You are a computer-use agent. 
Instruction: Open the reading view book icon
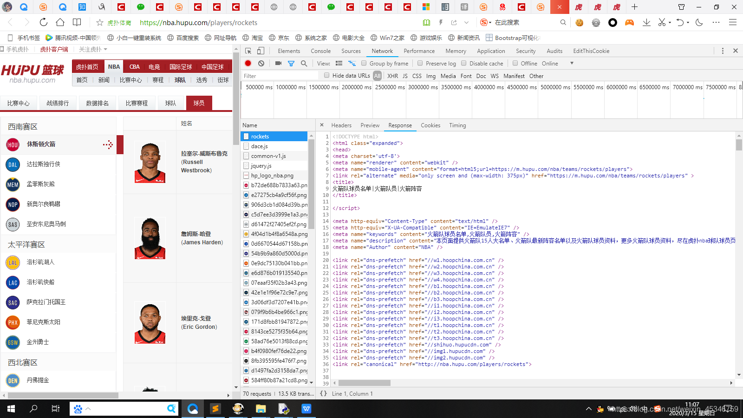pos(77,22)
